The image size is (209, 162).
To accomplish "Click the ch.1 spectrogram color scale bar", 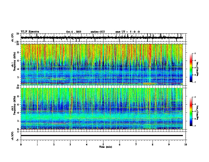I will [191, 68].
